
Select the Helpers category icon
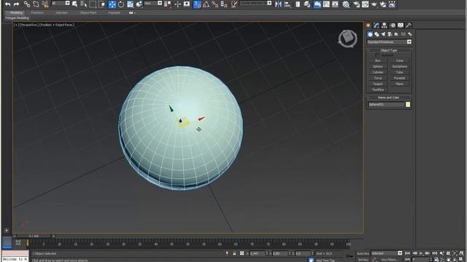pyautogui.click(x=396, y=34)
